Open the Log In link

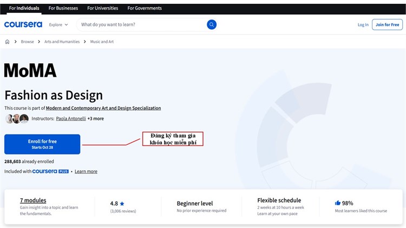click(363, 24)
